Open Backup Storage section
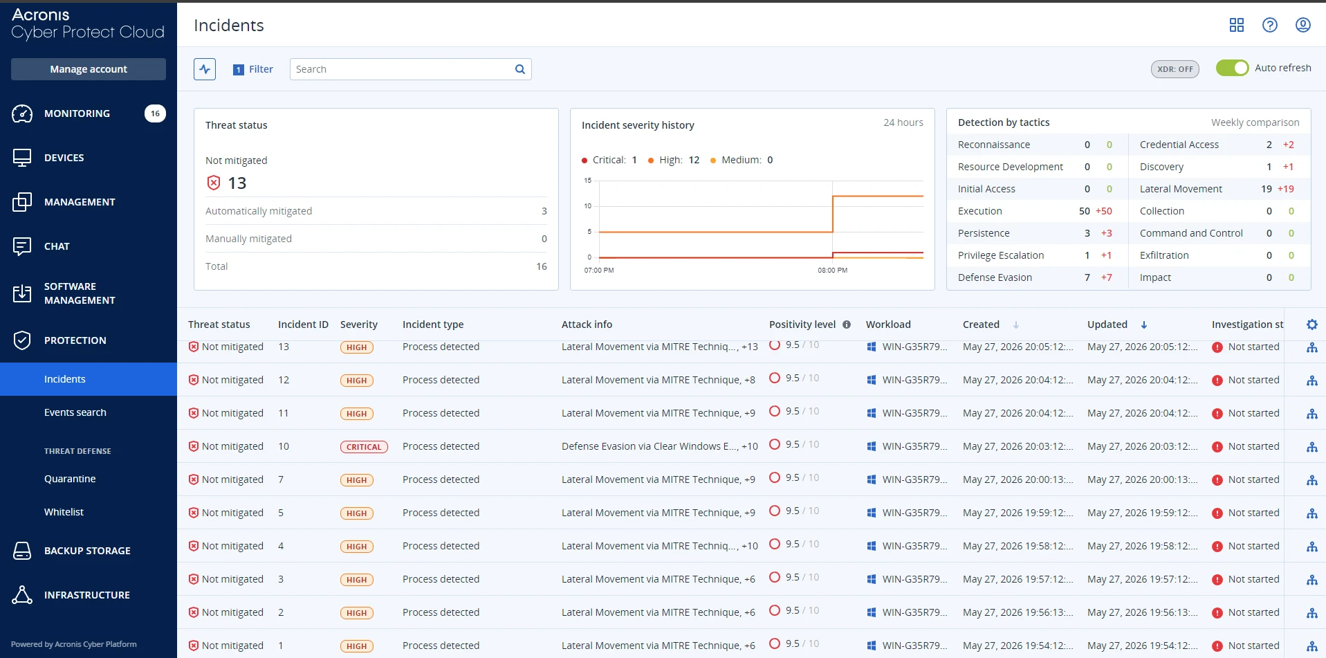The height and width of the screenshot is (658, 1326). [89, 551]
